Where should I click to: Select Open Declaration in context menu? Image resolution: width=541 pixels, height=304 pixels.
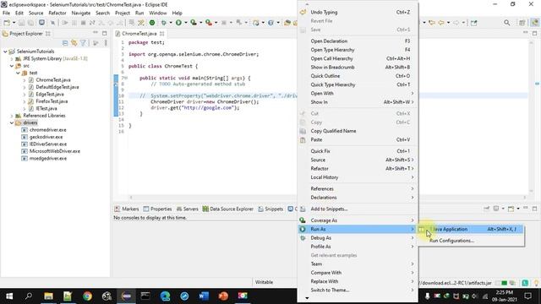click(x=358, y=41)
